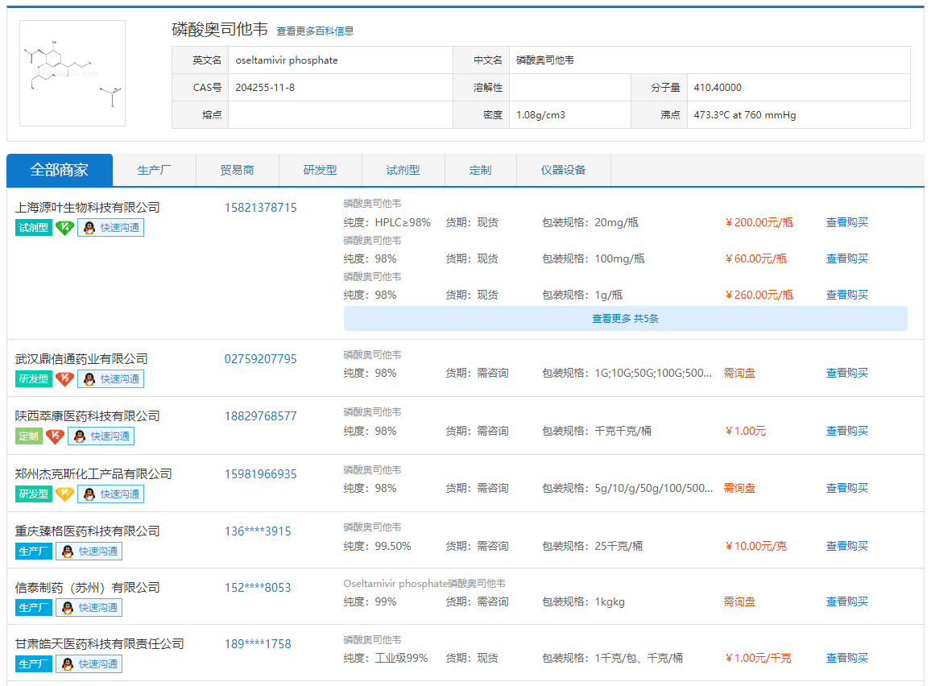Open 查看更多百科信息 link
Screen dimensions: 931x686
(315, 31)
